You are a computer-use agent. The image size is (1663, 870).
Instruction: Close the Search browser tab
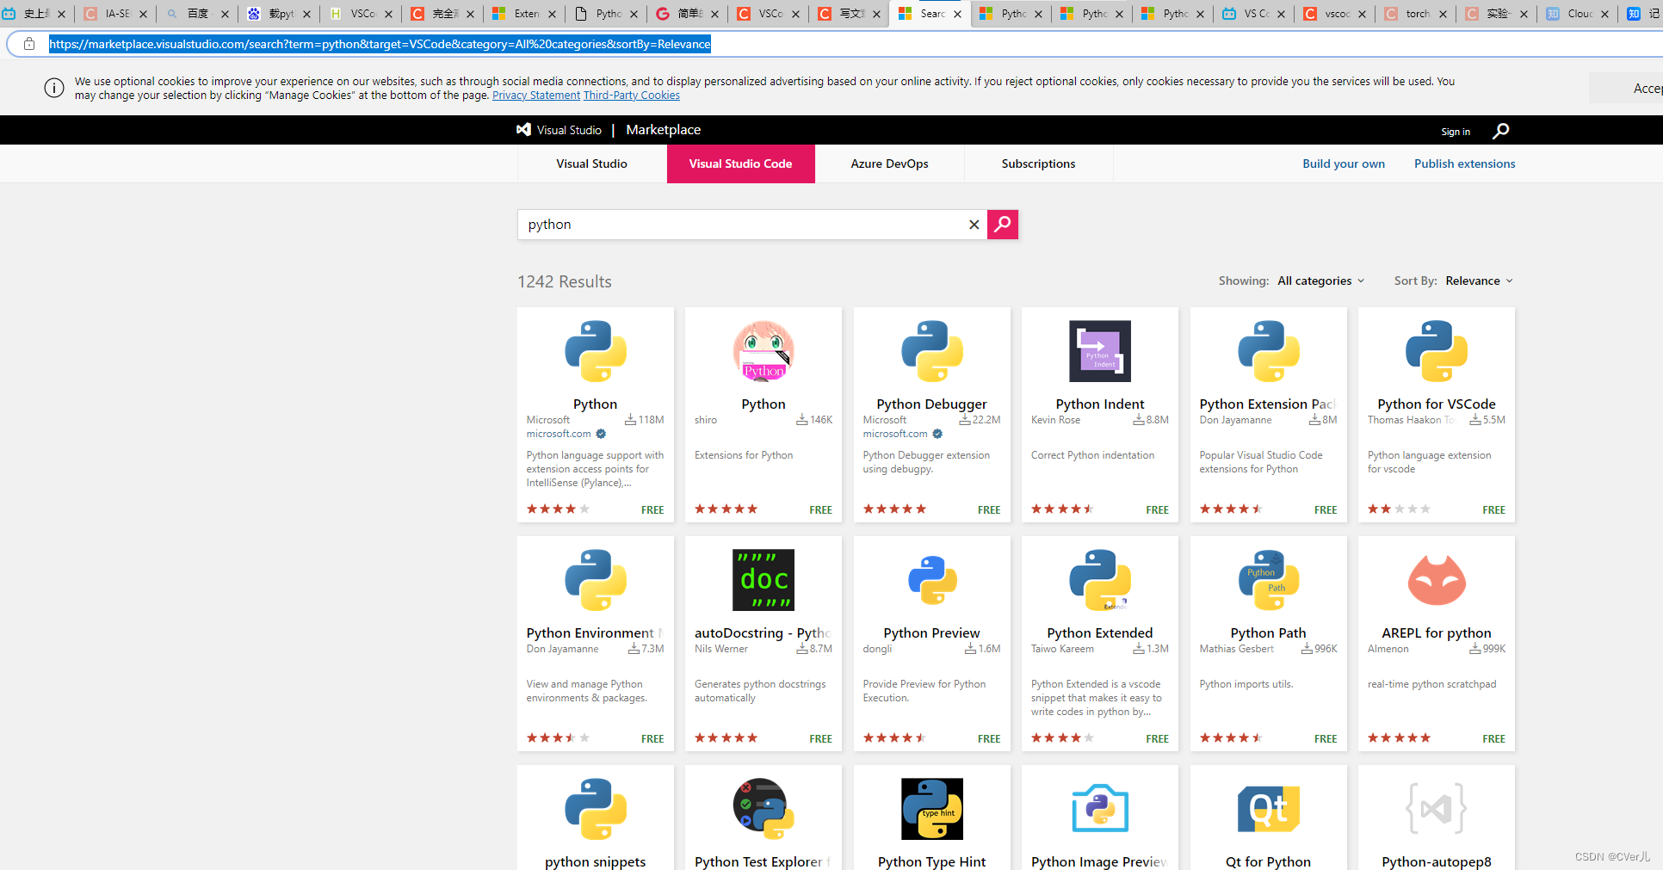click(957, 14)
